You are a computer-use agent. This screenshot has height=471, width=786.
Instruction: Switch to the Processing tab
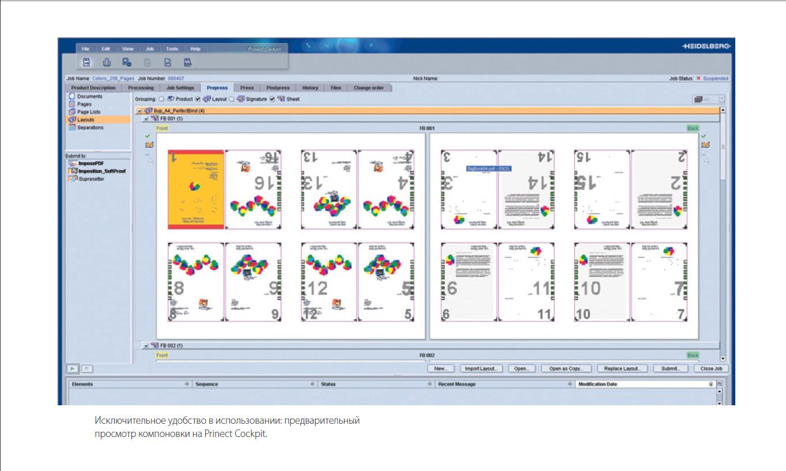(x=141, y=88)
